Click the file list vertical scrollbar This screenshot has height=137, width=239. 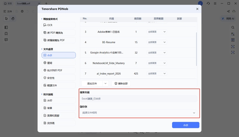tap(196, 49)
